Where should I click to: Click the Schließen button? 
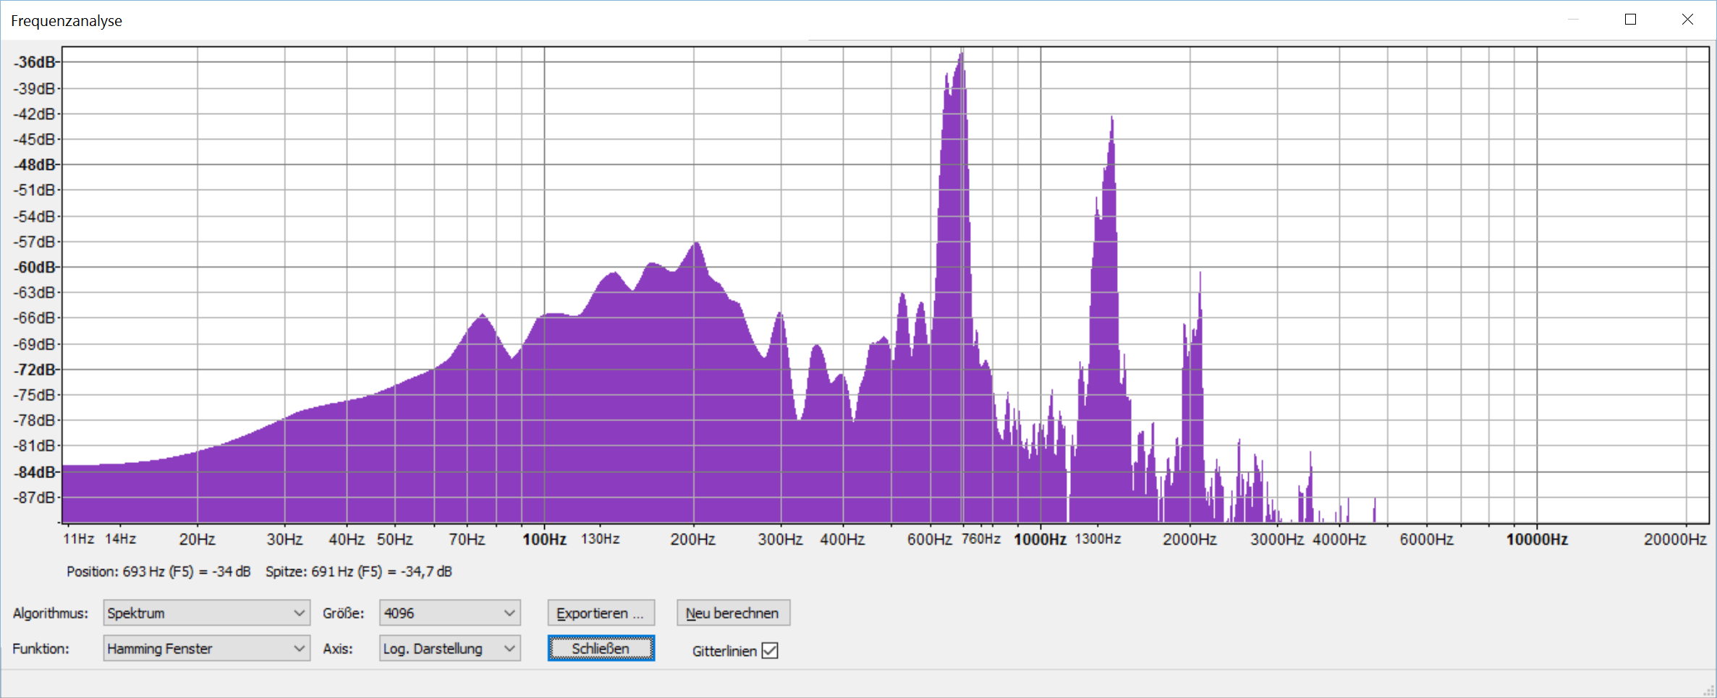601,648
